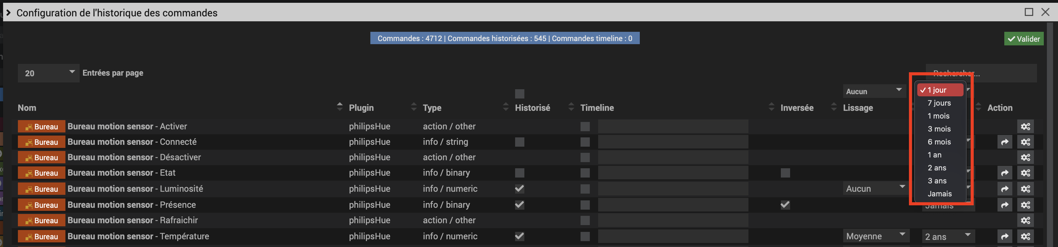Screen dimensions: 1058x247
Task: Open configuration gears for Désactiver row
Action: pyautogui.click(x=1026, y=157)
